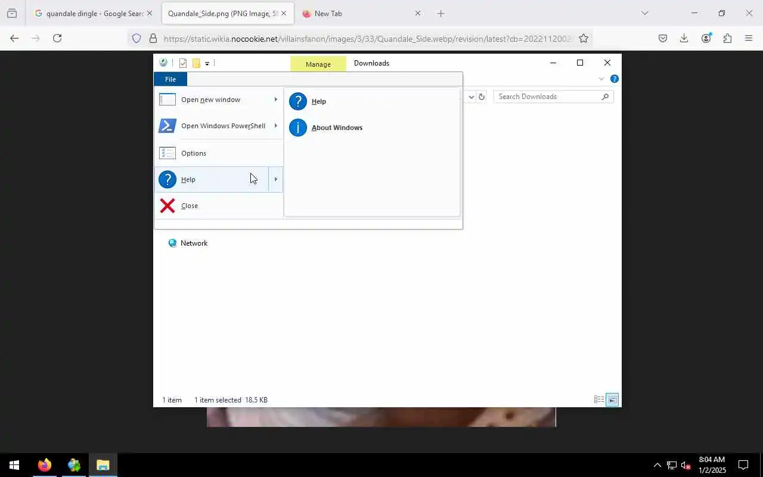Click the PowerShell icon in File menu
This screenshot has width=763, height=477.
pyautogui.click(x=168, y=126)
